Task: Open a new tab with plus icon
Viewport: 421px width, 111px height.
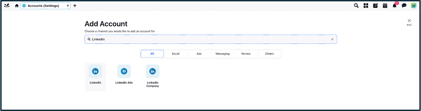Action: tap(75, 6)
